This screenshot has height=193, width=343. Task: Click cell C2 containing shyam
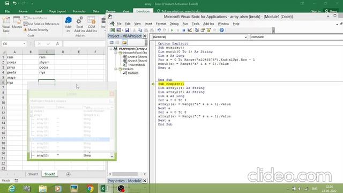point(47,62)
